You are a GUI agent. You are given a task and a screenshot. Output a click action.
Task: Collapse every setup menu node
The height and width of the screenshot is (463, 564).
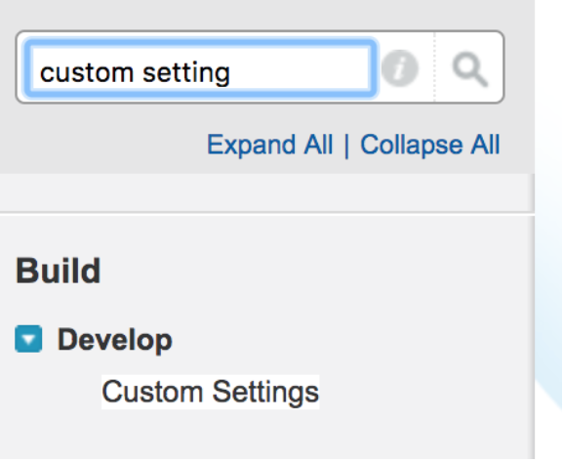point(430,145)
